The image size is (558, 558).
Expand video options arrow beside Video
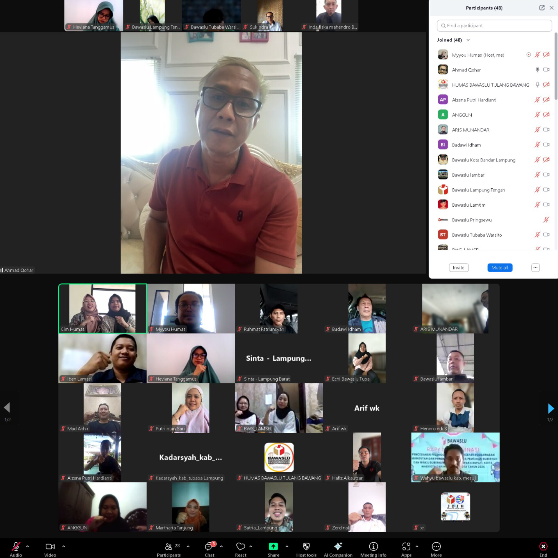(x=64, y=546)
